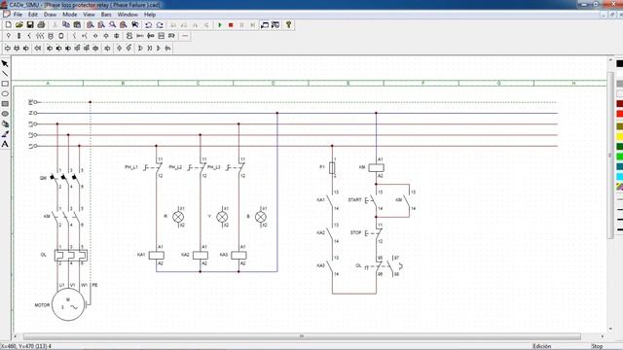Create a new diagram file

(9, 25)
